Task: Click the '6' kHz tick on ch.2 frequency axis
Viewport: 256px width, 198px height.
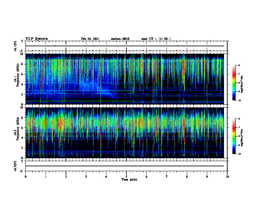Action: pos(22,128)
